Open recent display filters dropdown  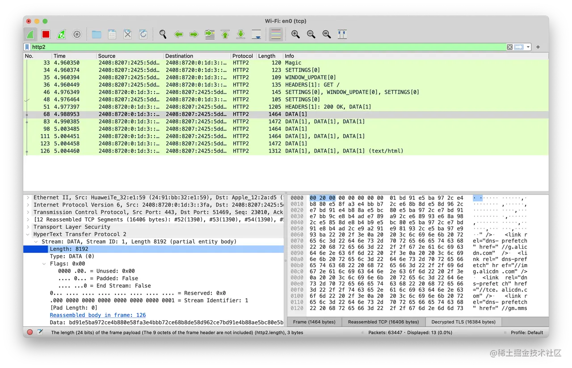528,47
